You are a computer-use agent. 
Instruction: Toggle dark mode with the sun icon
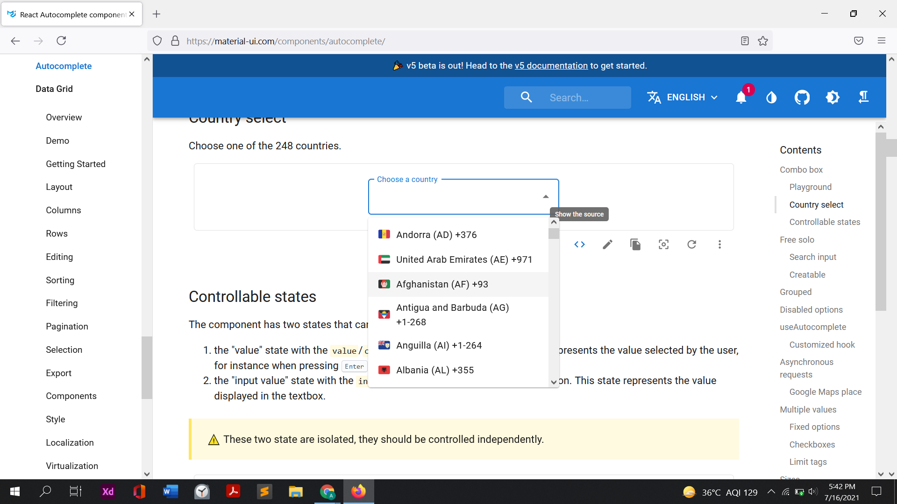pyautogui.click(x=833, y=97)
